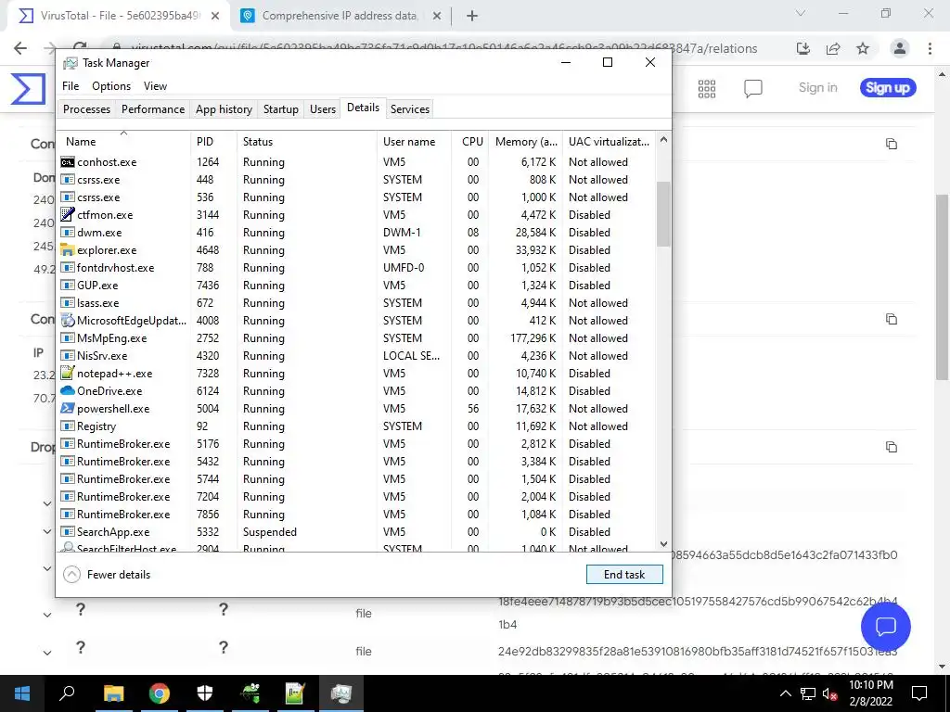
Task: Select the fontdrvhost.exe process row
Action: tap(357, 268)
